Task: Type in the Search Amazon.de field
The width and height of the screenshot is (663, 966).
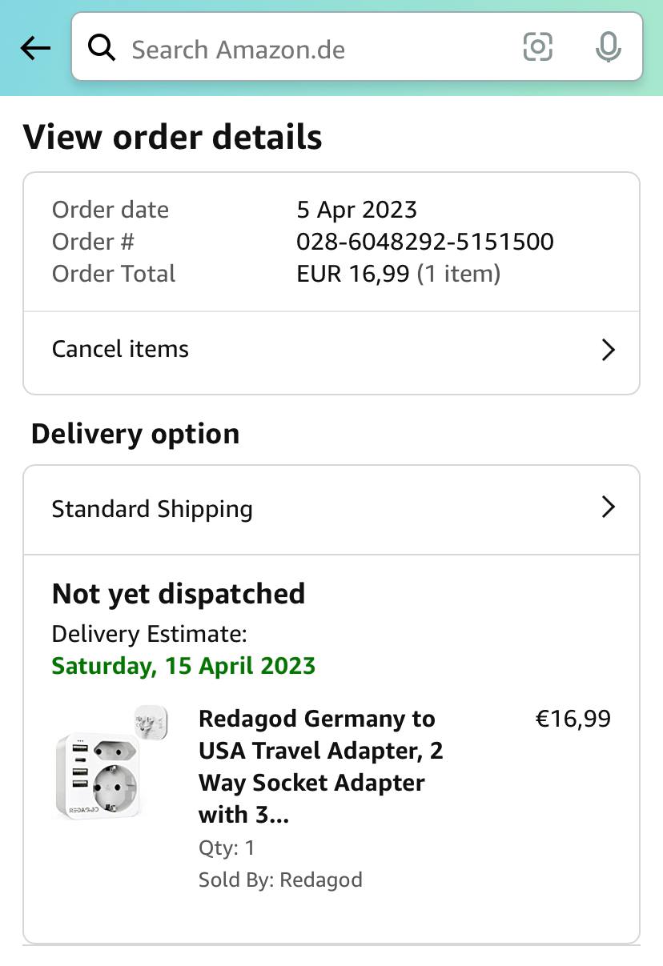Action: coord(304,50)
